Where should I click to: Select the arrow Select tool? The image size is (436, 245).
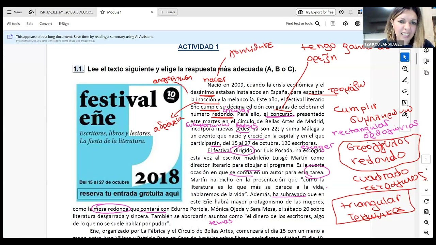(x=405, y=57)
